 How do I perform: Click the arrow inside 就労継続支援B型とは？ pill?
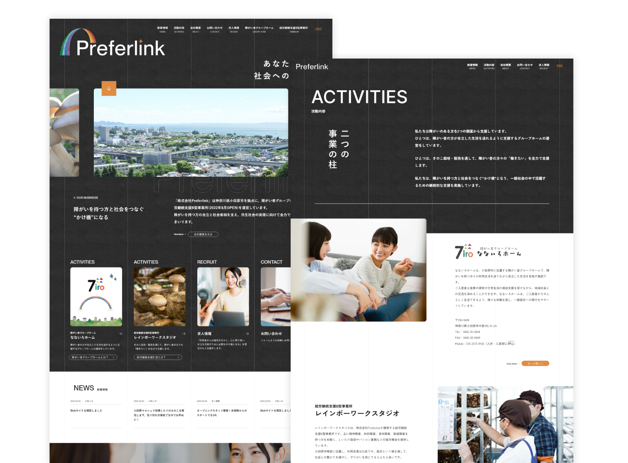pos(179,357)
